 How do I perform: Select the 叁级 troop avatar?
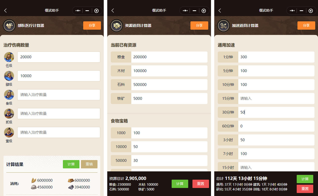(9, 95)
